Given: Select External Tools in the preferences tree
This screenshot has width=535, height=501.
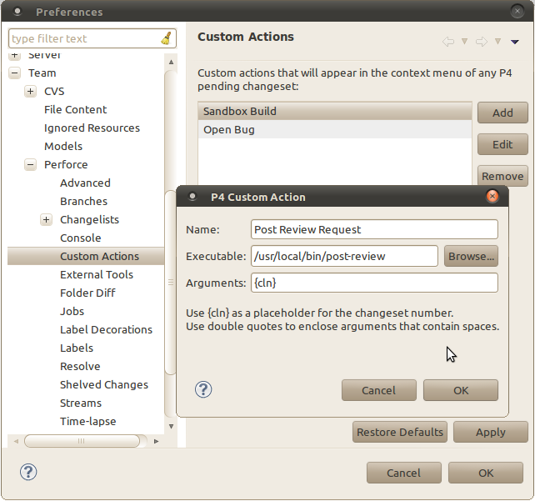Looking at the screenshot, I should coord(96,274).
